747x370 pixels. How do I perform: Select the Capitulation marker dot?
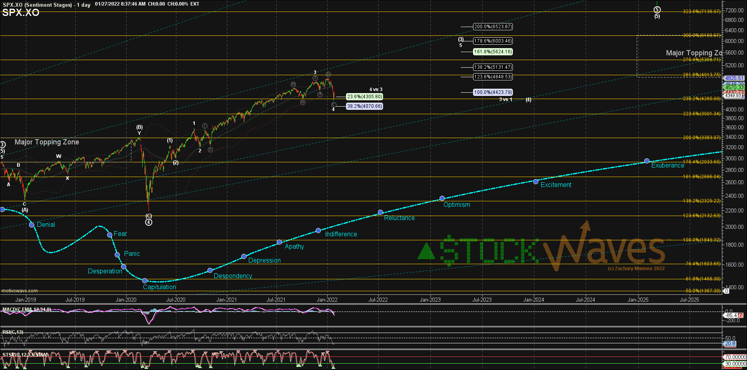click(145, 281)
